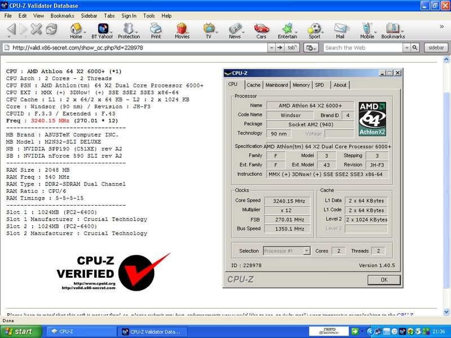Click the network connection tray icon

378,331
